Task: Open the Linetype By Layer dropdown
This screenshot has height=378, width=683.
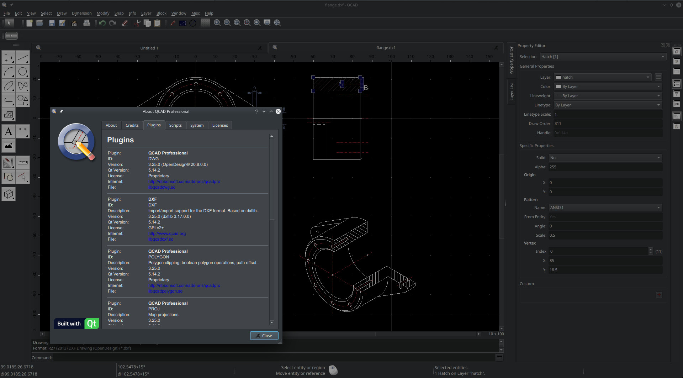Action: coord(608,105)
